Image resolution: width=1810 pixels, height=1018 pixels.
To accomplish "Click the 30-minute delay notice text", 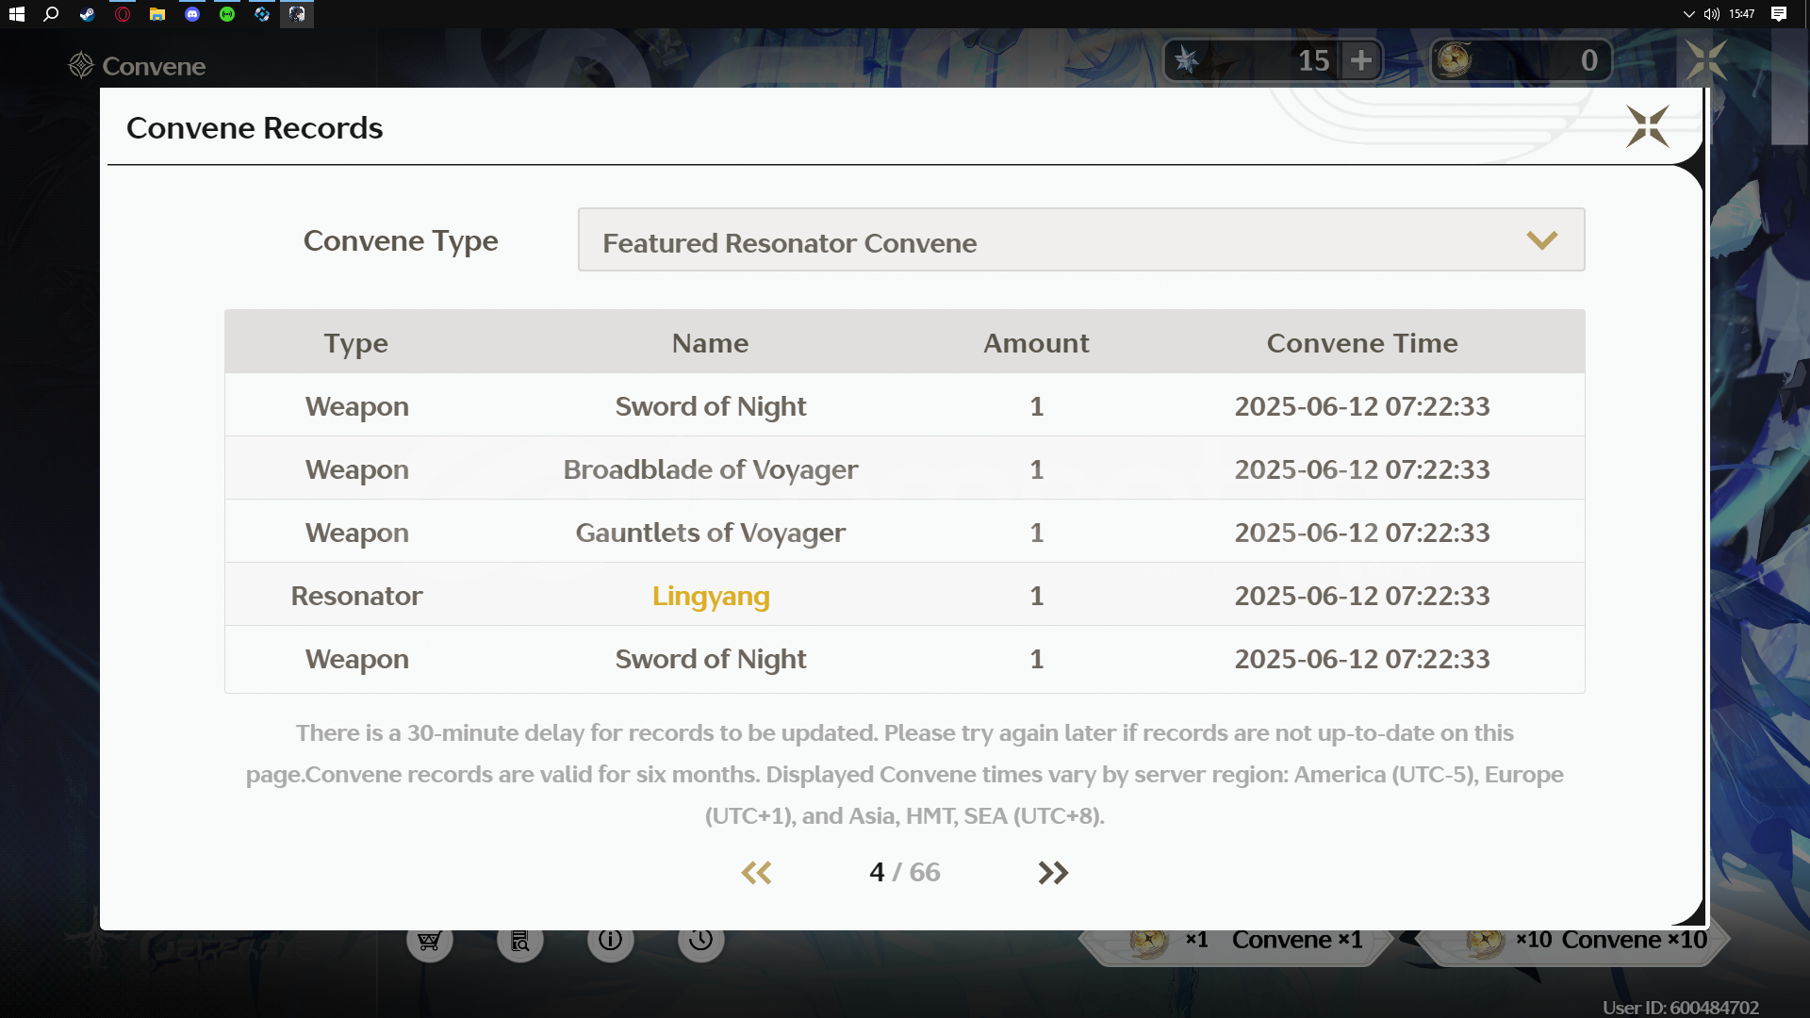I will point(905,774).
